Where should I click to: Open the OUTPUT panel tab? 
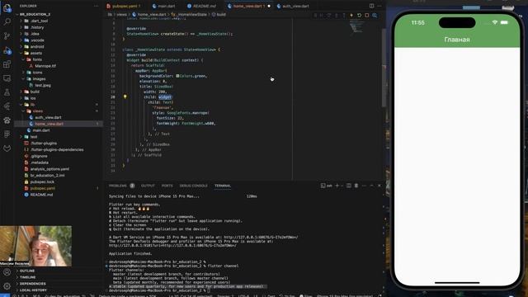pyautogui.click(x=148, y=186)
